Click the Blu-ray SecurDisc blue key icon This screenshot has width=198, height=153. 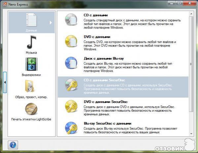(x=71, y=127)
